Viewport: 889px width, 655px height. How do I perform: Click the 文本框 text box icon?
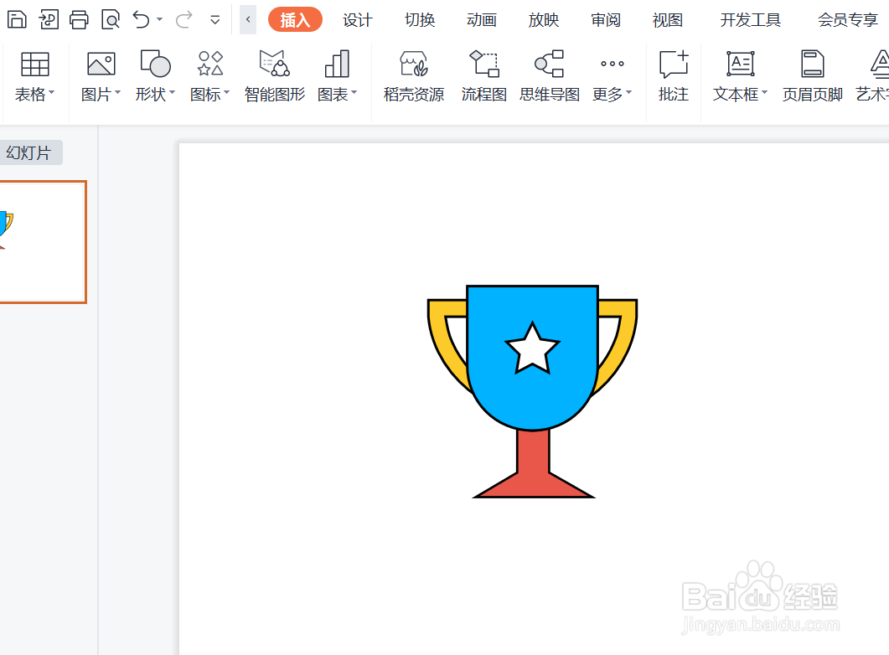tap(741, 64)
